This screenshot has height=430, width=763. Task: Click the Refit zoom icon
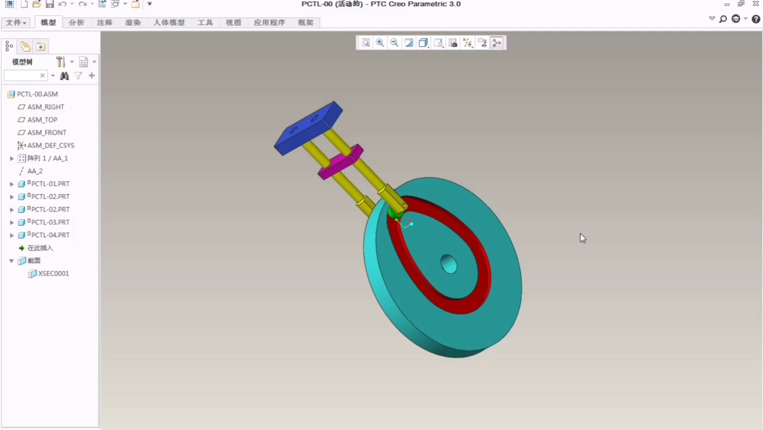(x=365, y=43)
